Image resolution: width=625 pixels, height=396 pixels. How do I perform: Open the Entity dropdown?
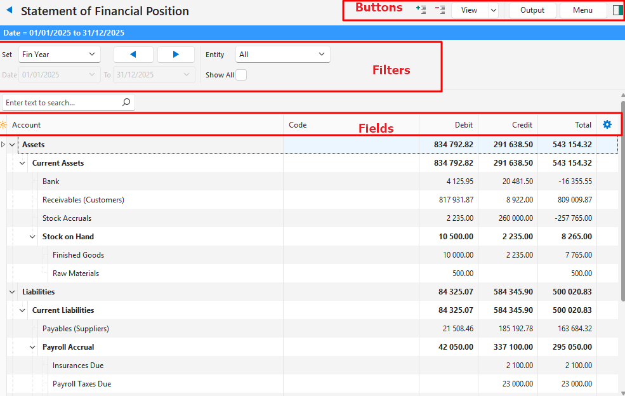282,55
